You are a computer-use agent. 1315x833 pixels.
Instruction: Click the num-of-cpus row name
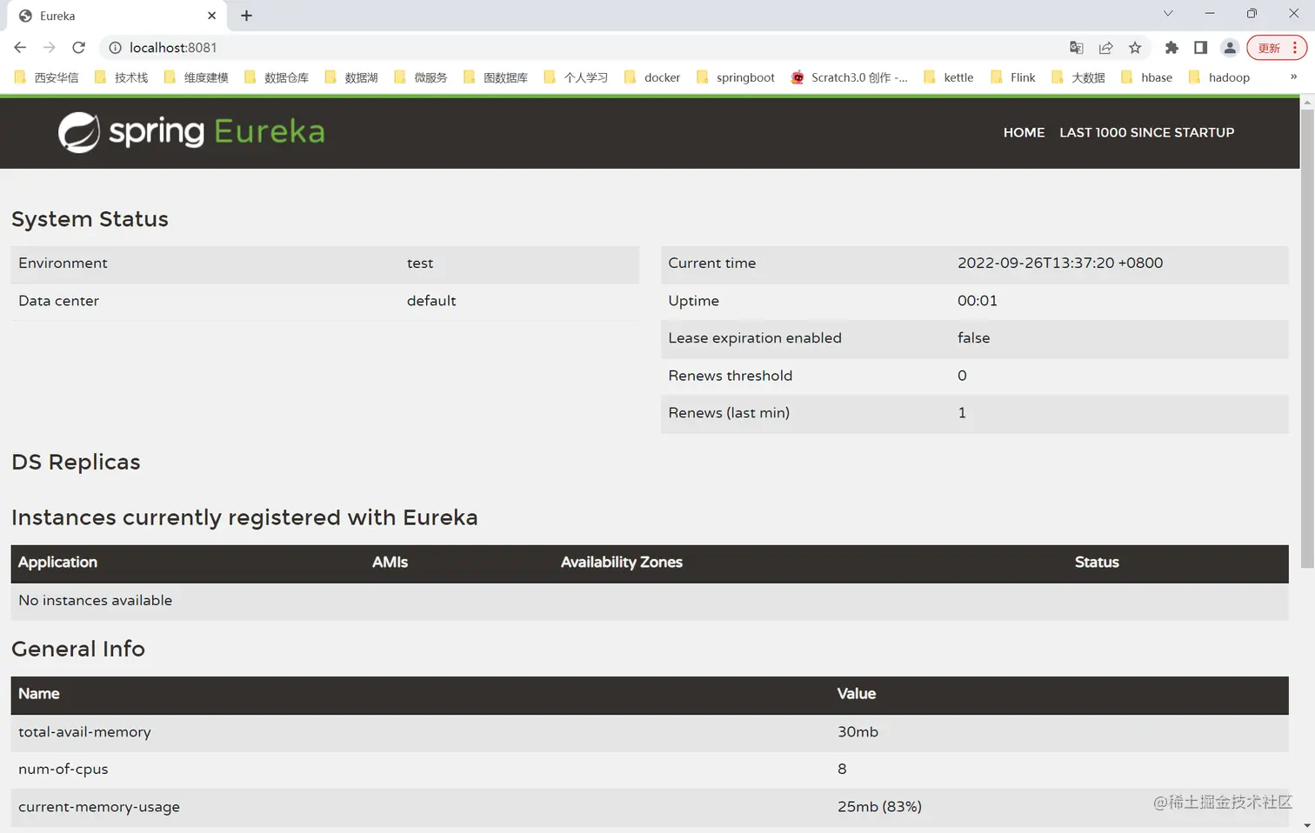tap(63, 770)
